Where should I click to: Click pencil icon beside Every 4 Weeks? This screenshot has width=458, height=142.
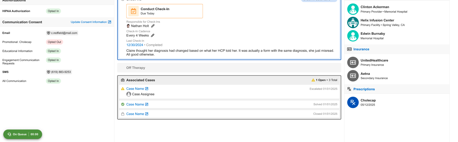153,35
